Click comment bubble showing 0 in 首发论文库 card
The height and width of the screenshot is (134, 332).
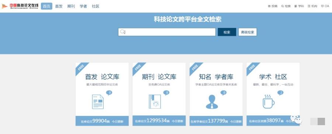pos(109,93)
